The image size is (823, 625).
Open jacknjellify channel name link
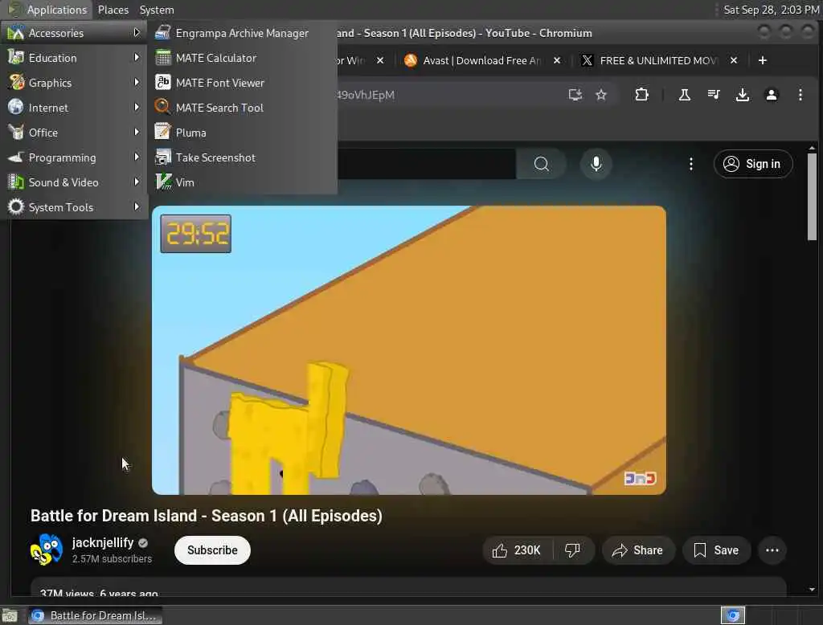click(x=103, y=542)
